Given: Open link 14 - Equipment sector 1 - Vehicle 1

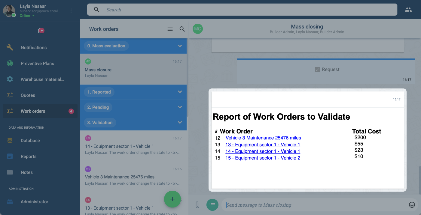Looking at the screenshot, I should (x=263, y=151).
